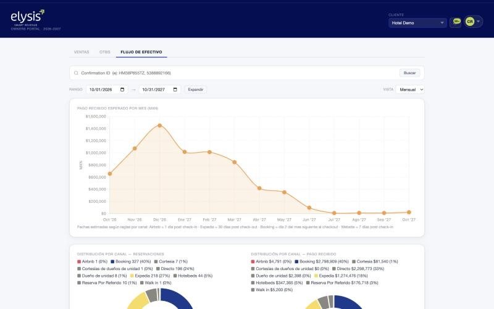Toggle Reserva Por Referido $176,718 (3%) legend
The image size is (494, 309).
pos(342,283)
